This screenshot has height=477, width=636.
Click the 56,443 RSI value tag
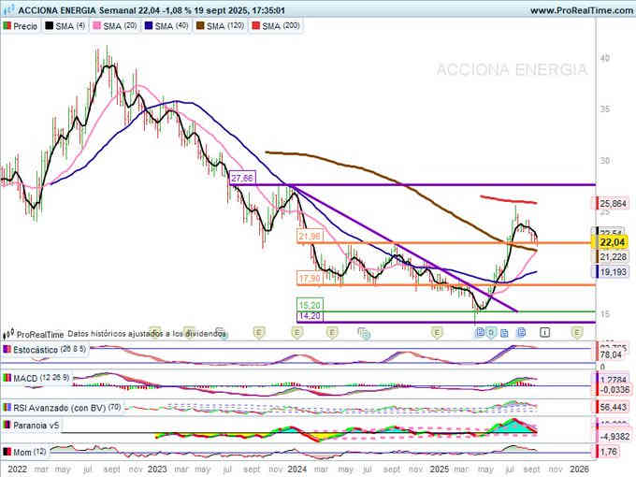(x=612, y=407)
